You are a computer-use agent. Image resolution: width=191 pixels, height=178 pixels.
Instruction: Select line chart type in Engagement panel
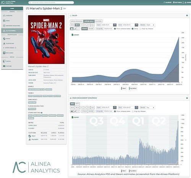78,111
